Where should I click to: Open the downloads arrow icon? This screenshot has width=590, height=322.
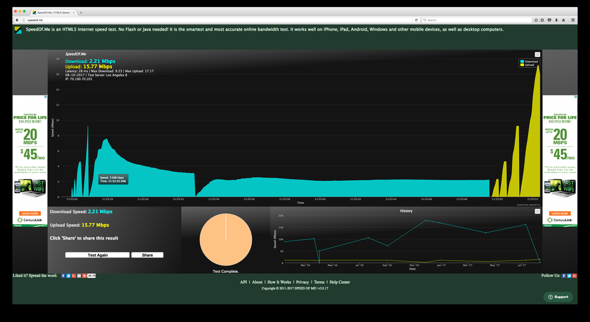(556, 20)
